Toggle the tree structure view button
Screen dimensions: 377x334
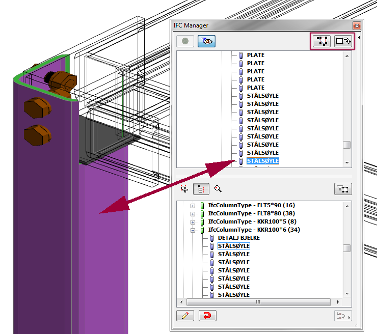coord(201,189)
